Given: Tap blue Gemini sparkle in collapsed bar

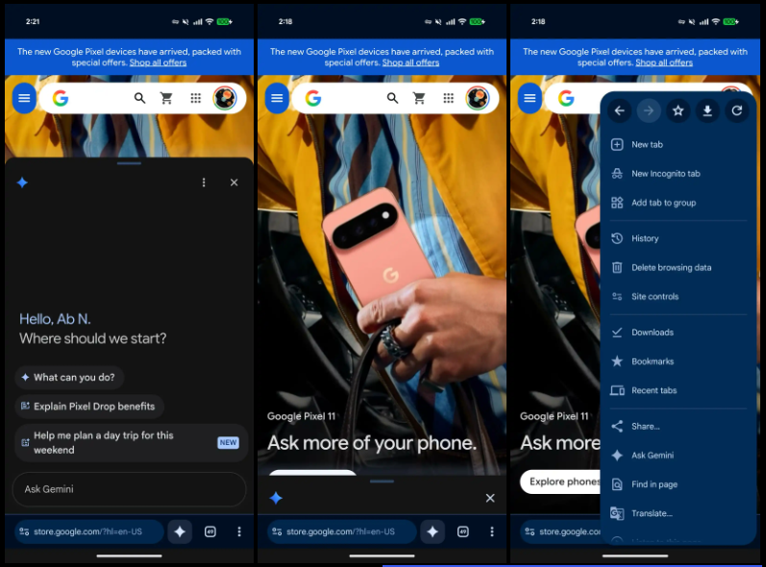Looking at the screenshot, I should pos(276,498).
